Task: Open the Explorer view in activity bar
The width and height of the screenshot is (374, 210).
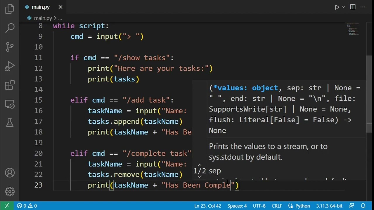Action: click(x=10, y=9)
